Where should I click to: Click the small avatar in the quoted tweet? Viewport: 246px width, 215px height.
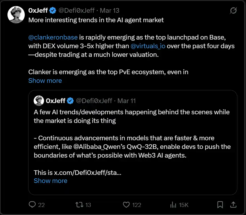pyautogui.click(x=39, y=101)
